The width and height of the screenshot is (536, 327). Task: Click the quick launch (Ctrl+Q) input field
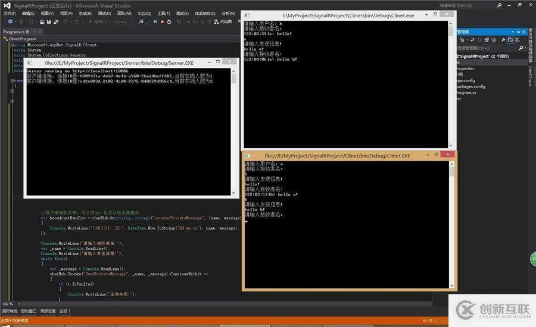pos(466,5)
